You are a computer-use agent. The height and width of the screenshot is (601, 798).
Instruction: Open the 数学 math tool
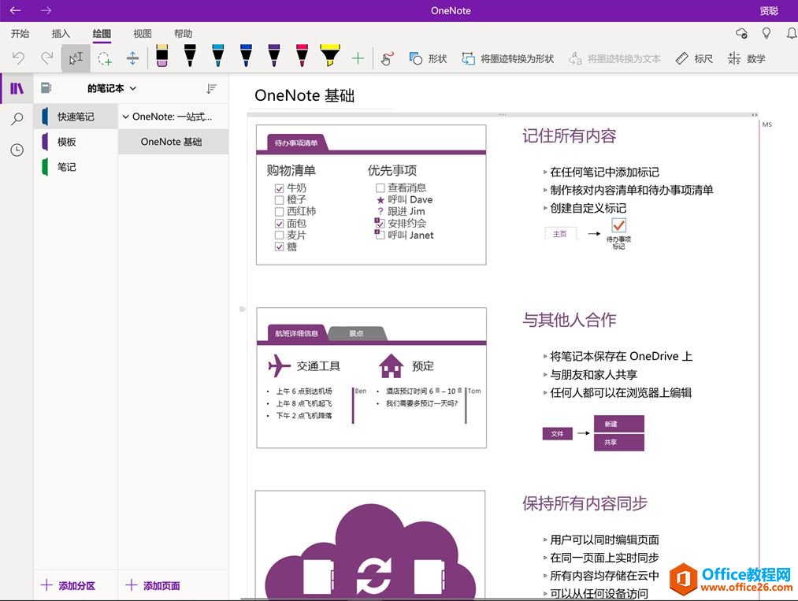[x=747, y=58]
